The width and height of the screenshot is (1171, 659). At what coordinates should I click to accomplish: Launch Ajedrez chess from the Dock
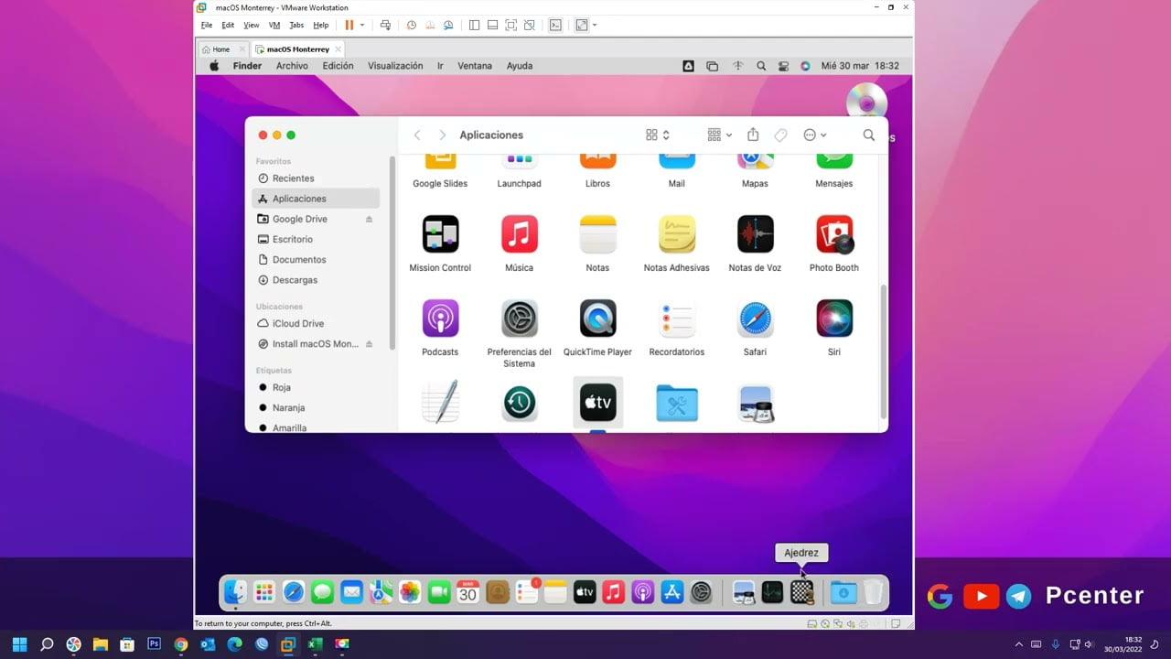pyautogui.click(x=801, y=593)
